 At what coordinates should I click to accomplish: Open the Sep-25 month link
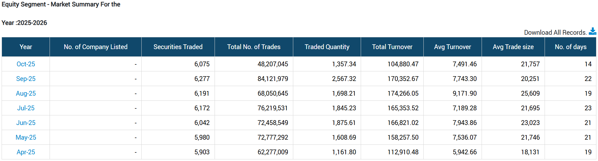pos(26,79)
